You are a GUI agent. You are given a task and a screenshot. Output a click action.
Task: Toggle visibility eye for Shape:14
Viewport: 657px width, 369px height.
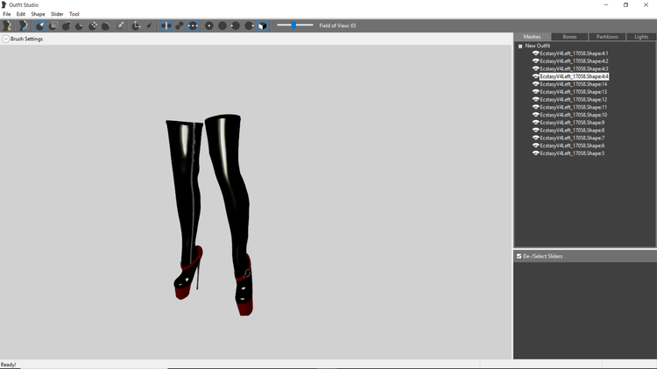tap(535, 84)
